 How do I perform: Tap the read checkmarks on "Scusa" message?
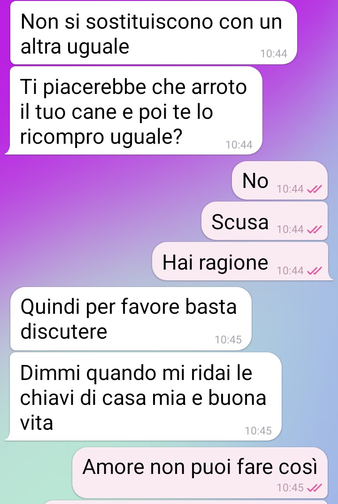click(314, 230)
